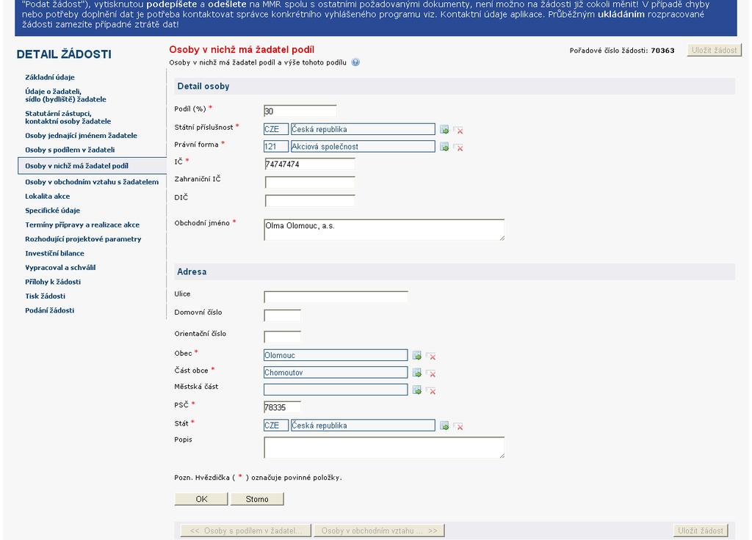
Task: Open Údaje o žadateli, sídlo žadatele
Action: pos(65,95)
